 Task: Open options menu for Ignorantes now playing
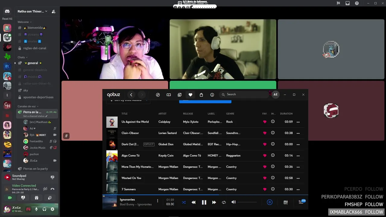click(157, 201)
